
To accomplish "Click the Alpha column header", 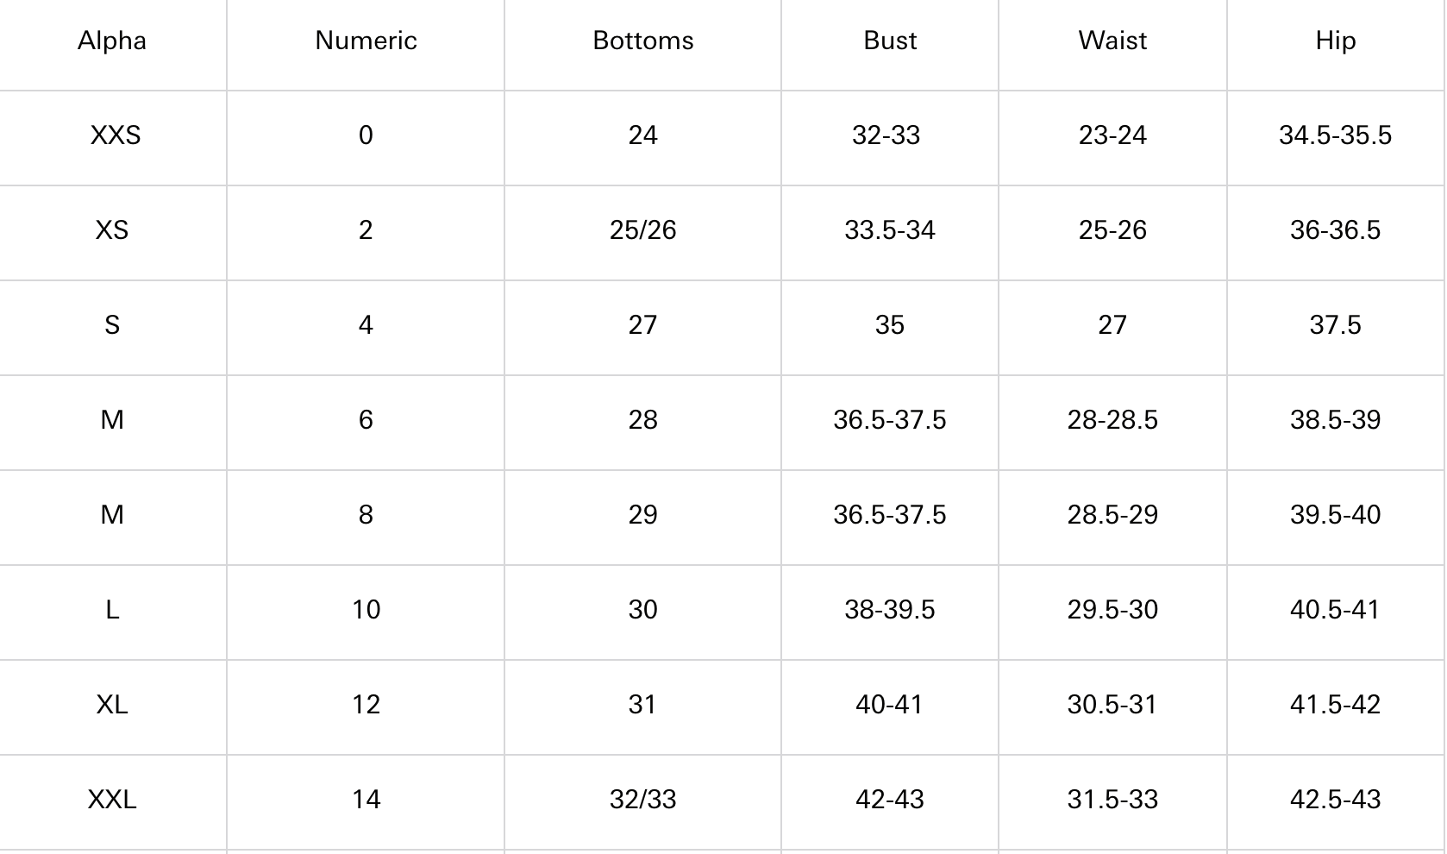I will coord(112,41).
